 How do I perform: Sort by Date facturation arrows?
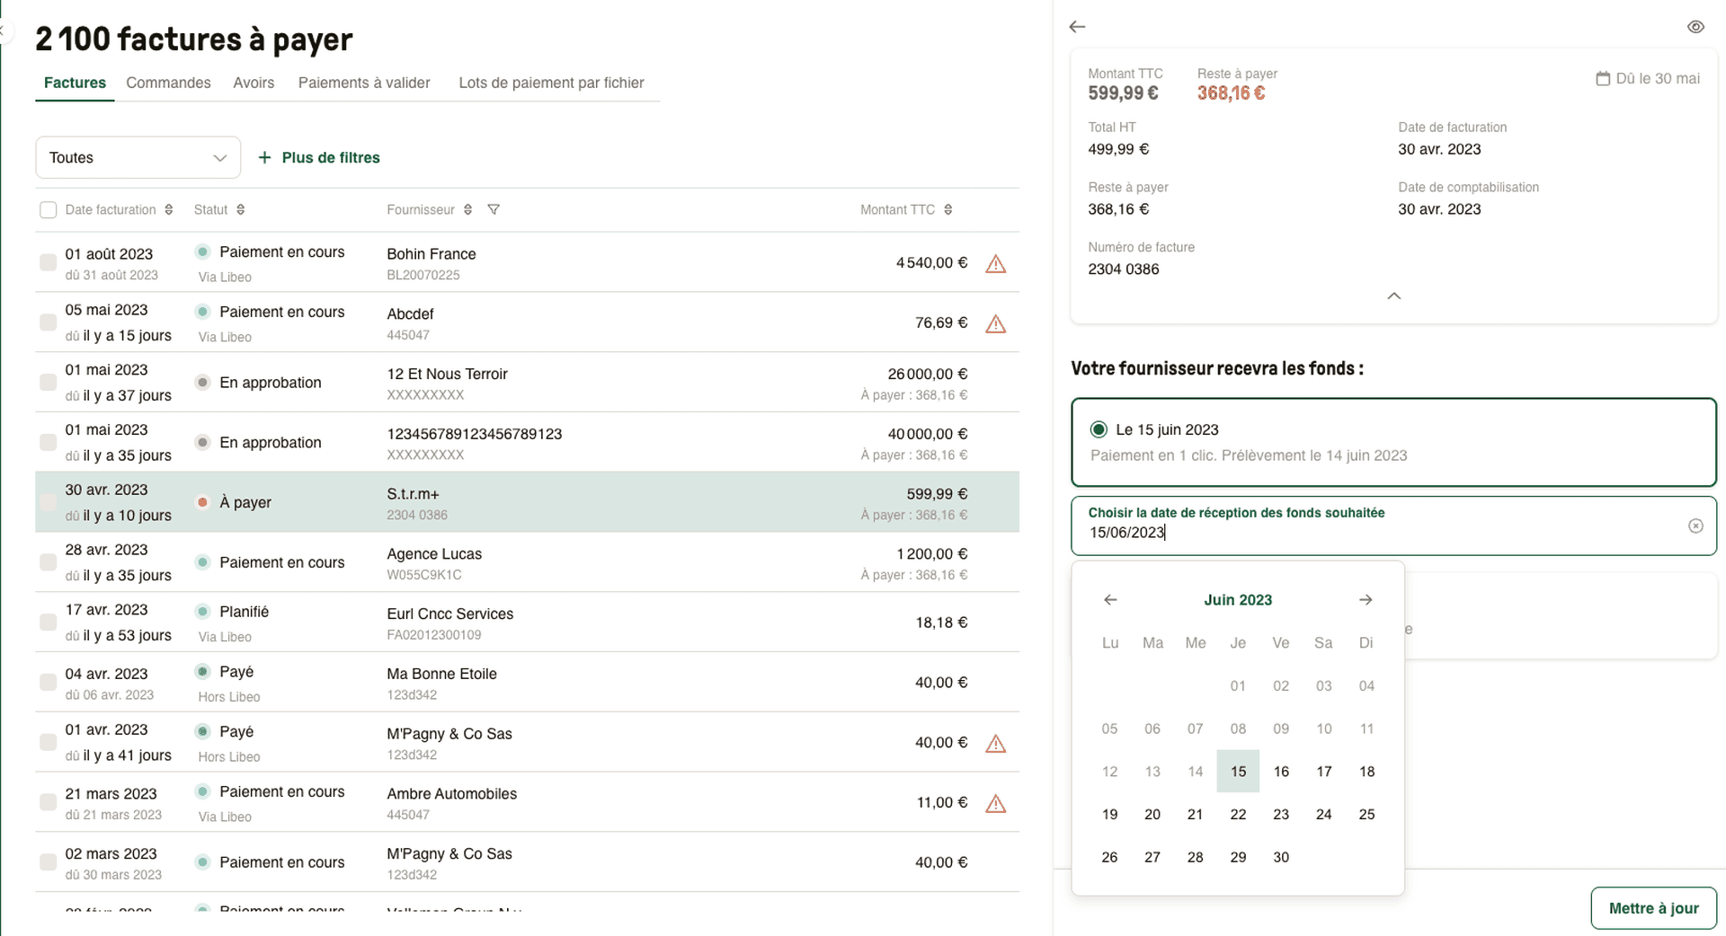[x=169, y=209]
